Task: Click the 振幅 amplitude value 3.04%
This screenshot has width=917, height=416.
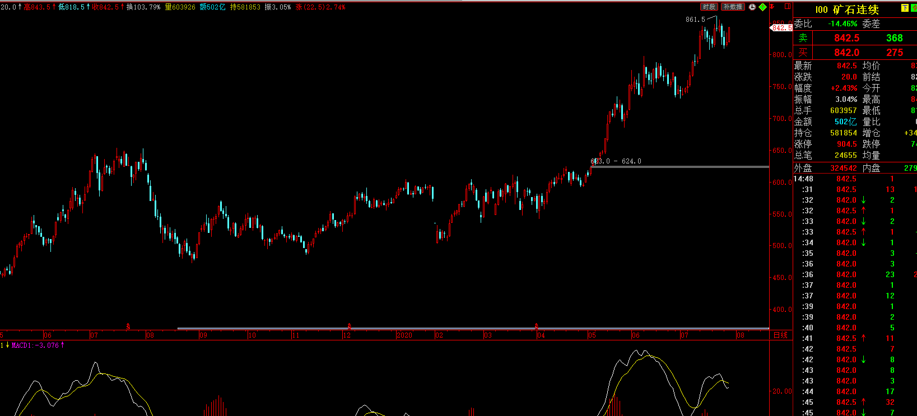Action: pyautogui.click(x=846, y=100)
